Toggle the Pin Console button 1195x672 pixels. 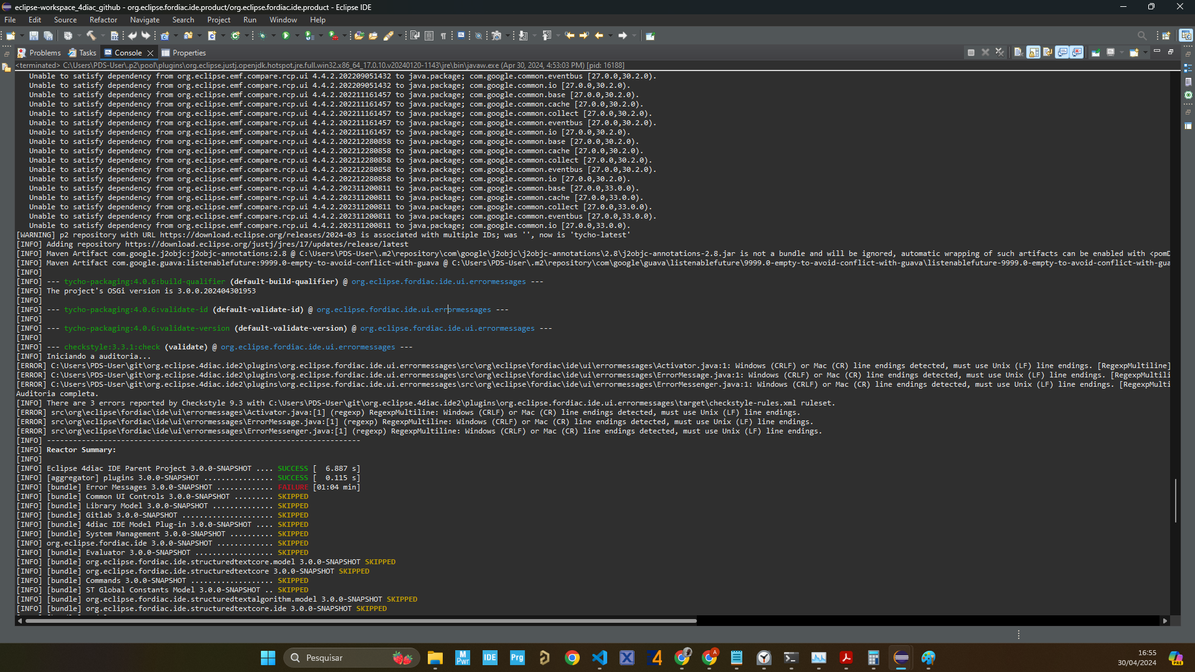pyautogui.click(x=1095, y=52)
